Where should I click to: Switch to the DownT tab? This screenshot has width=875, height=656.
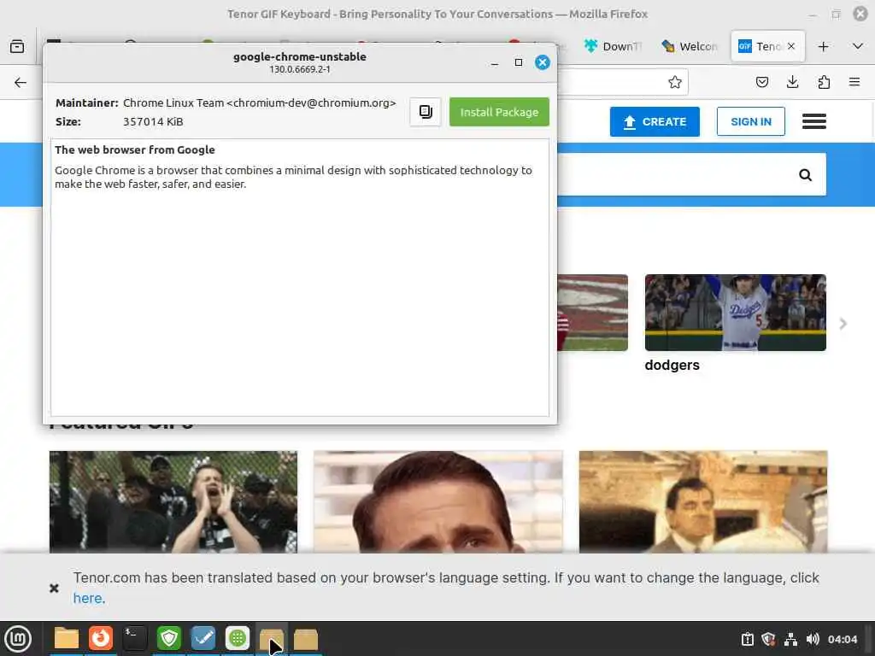click(x=613, y=47)
